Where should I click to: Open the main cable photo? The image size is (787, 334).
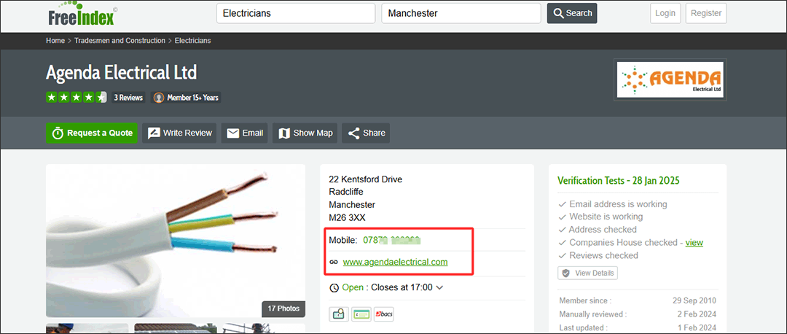click(176, 241)
